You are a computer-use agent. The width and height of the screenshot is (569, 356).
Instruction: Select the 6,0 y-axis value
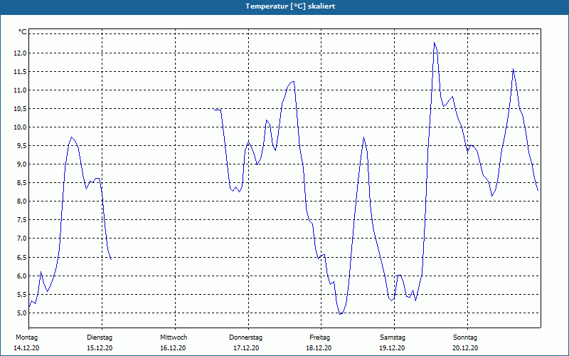[21, 276]
